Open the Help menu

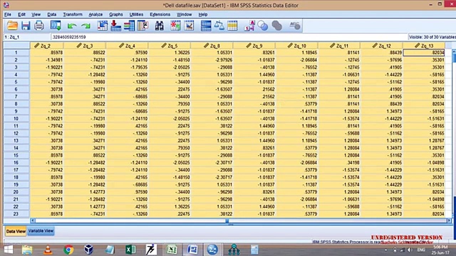coord(203,15)
